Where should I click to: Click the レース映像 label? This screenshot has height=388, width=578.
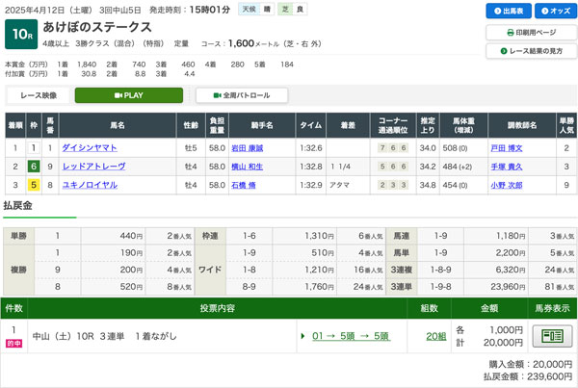[x=39, y=96]
